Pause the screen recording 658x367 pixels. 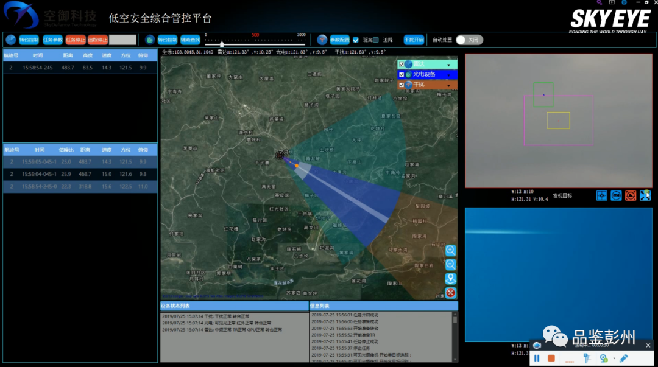[x=537, y=358]
